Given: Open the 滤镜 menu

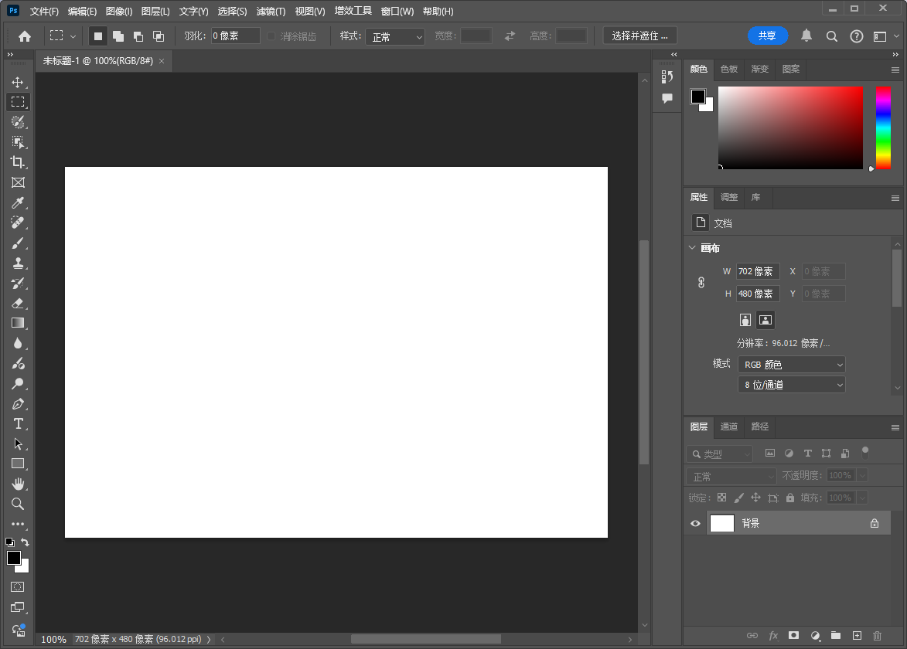Looking at the screenshot, I should coord(269,11).
